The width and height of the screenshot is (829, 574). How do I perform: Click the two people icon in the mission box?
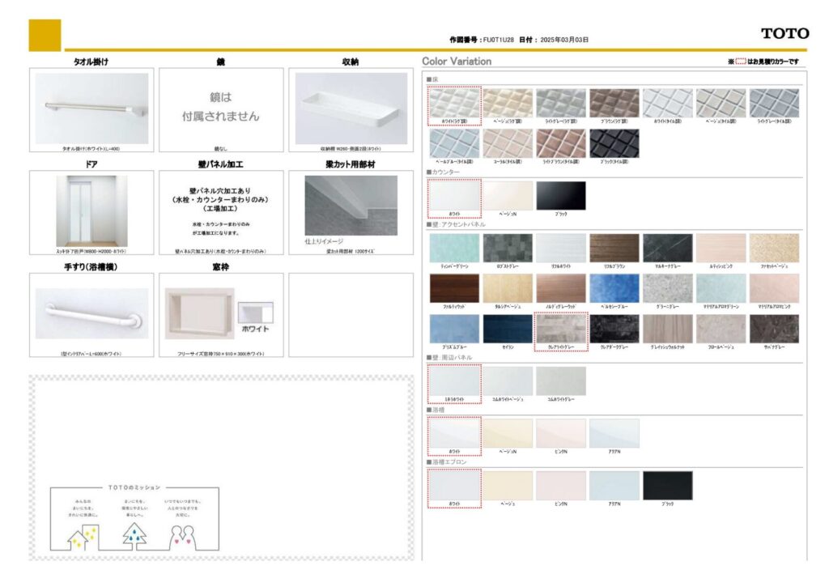(x=185, y=535)
